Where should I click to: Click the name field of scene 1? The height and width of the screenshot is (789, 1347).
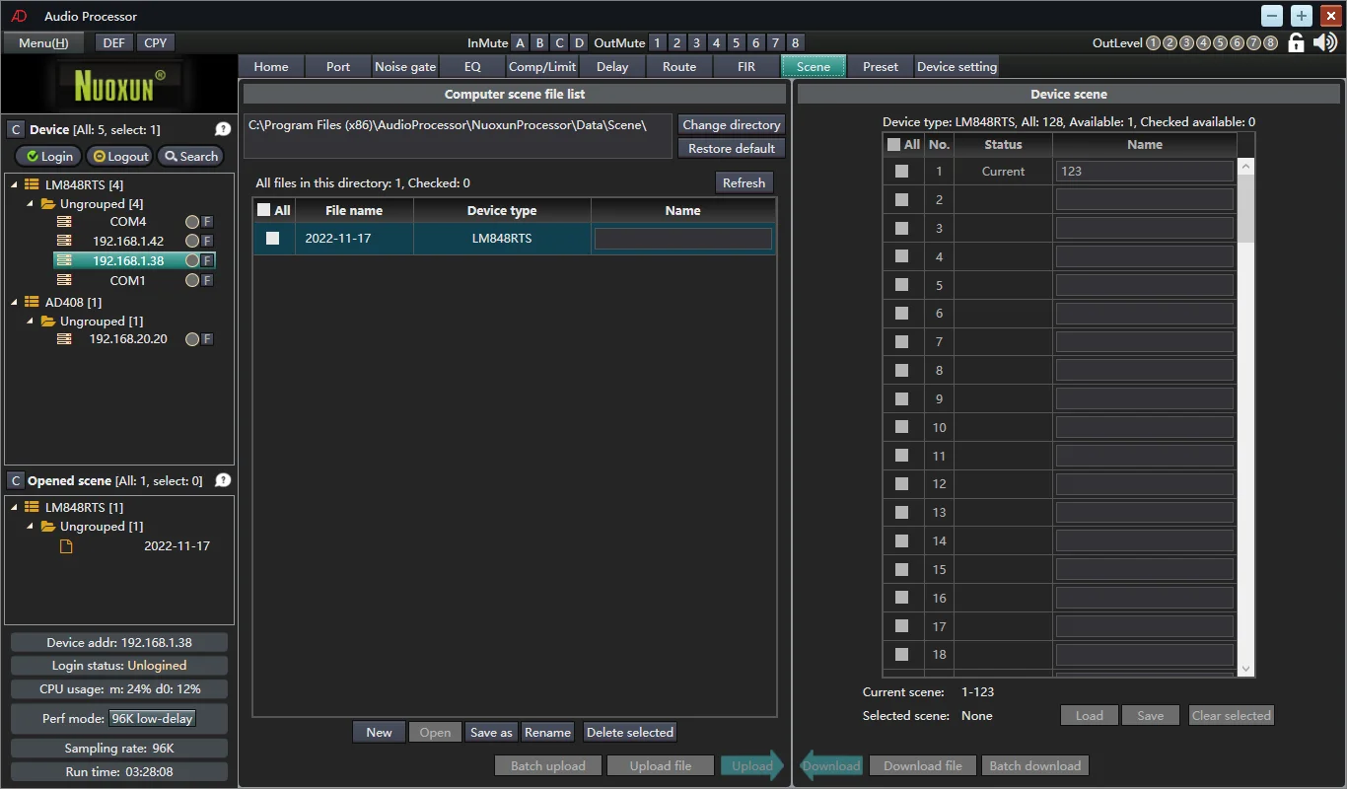[1144, 171]
